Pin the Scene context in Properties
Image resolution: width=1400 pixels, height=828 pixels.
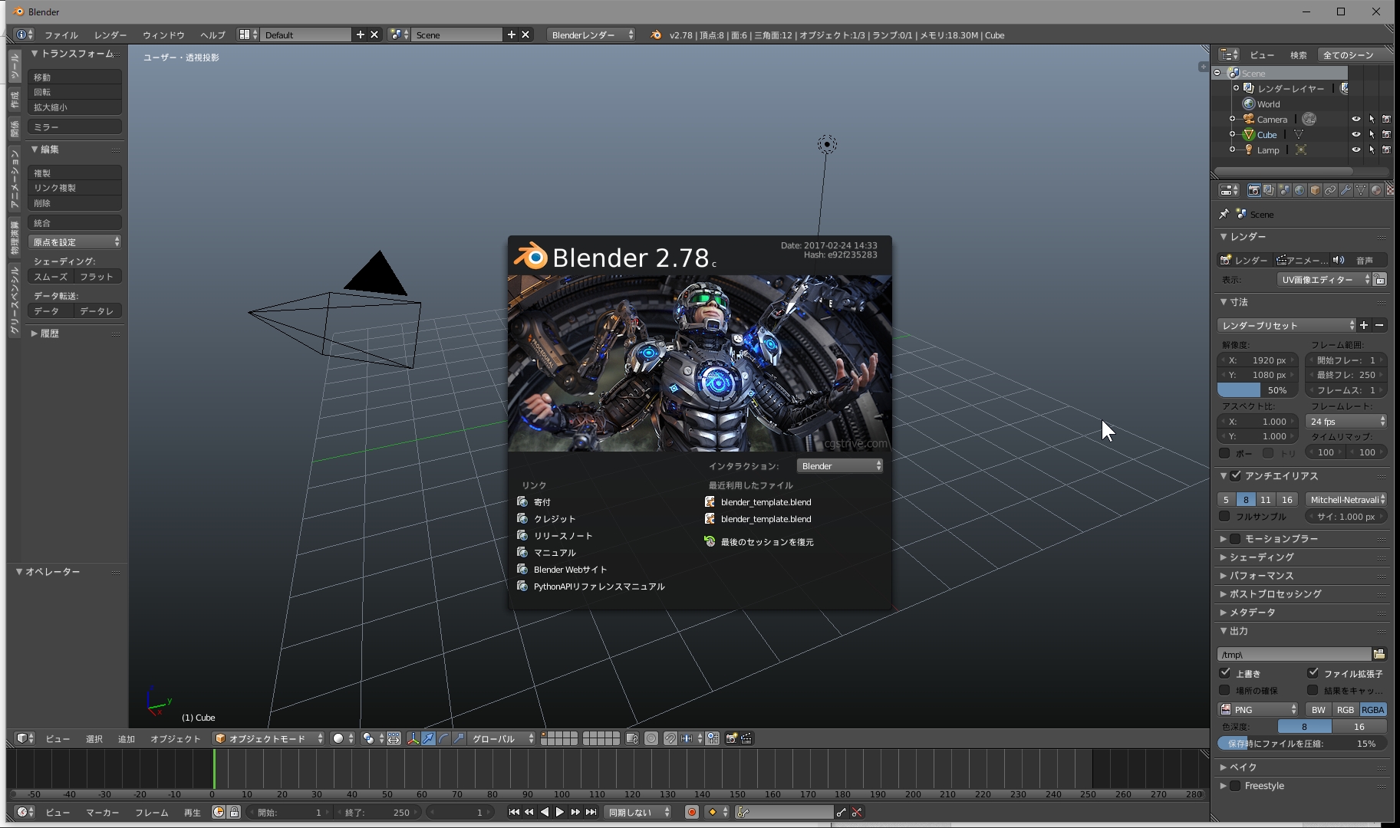1224,214
